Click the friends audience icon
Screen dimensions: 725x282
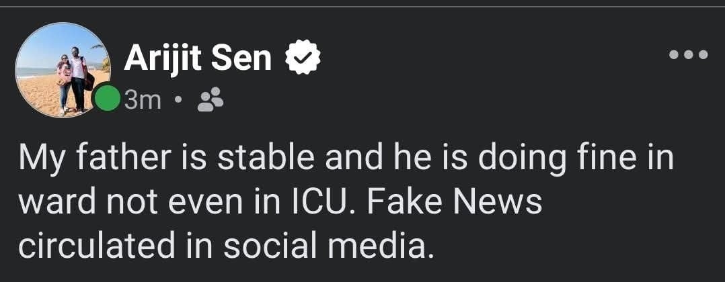click(x=211, y=101)
